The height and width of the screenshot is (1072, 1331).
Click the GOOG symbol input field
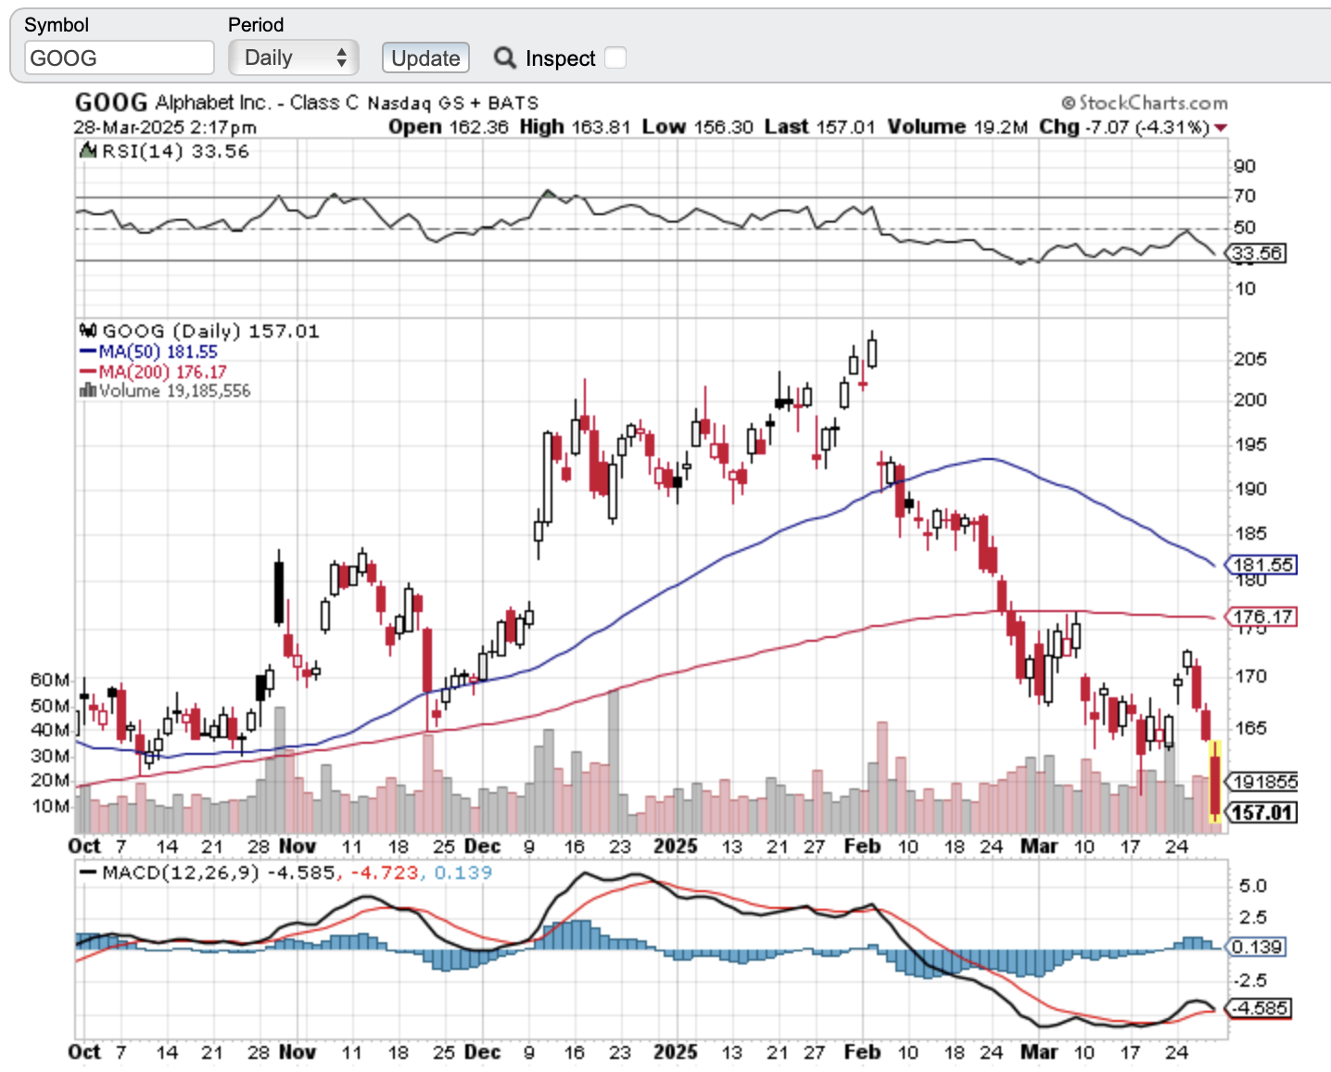(x=119, y=58)
